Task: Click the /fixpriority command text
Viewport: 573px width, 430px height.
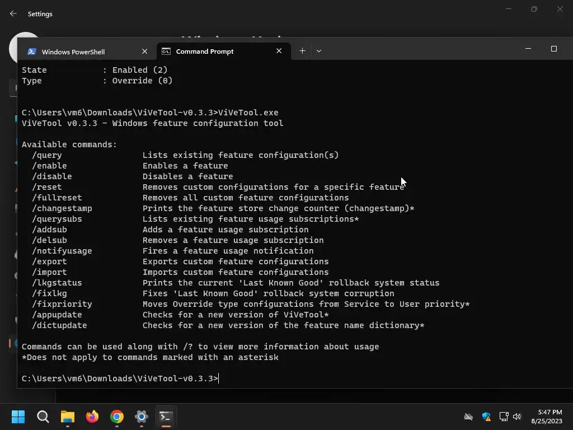Action: [x=62, y=304]
